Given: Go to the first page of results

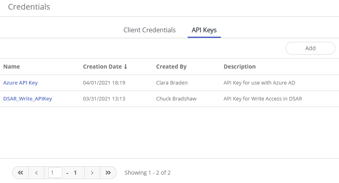Looking at the screenshot, I should pyautogui.click(x=20, y=173).
